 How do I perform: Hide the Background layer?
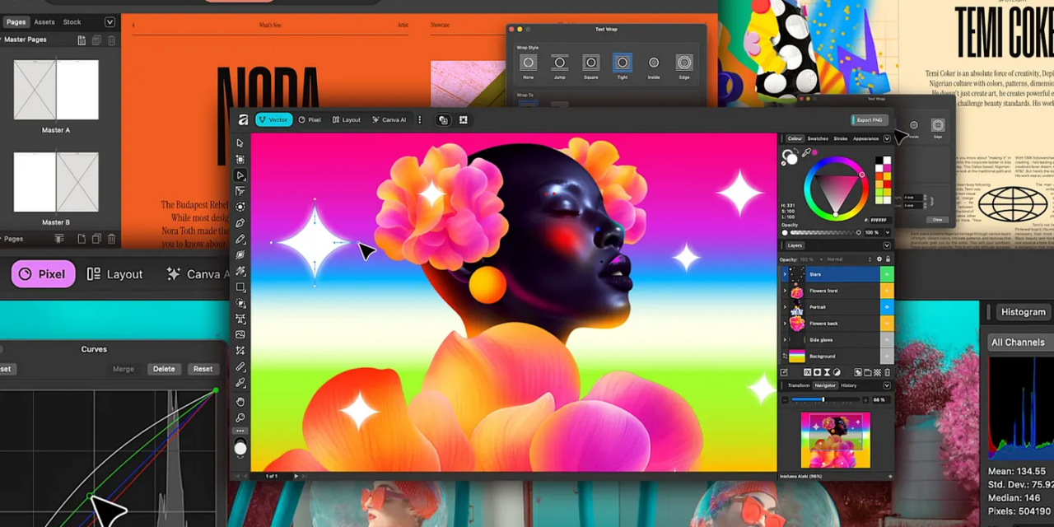click(x=886, y=356)
